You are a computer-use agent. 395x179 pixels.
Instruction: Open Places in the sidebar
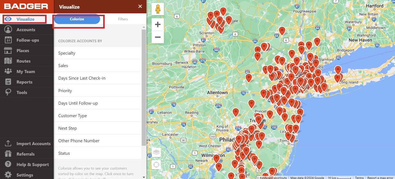[x=27, y=50]
